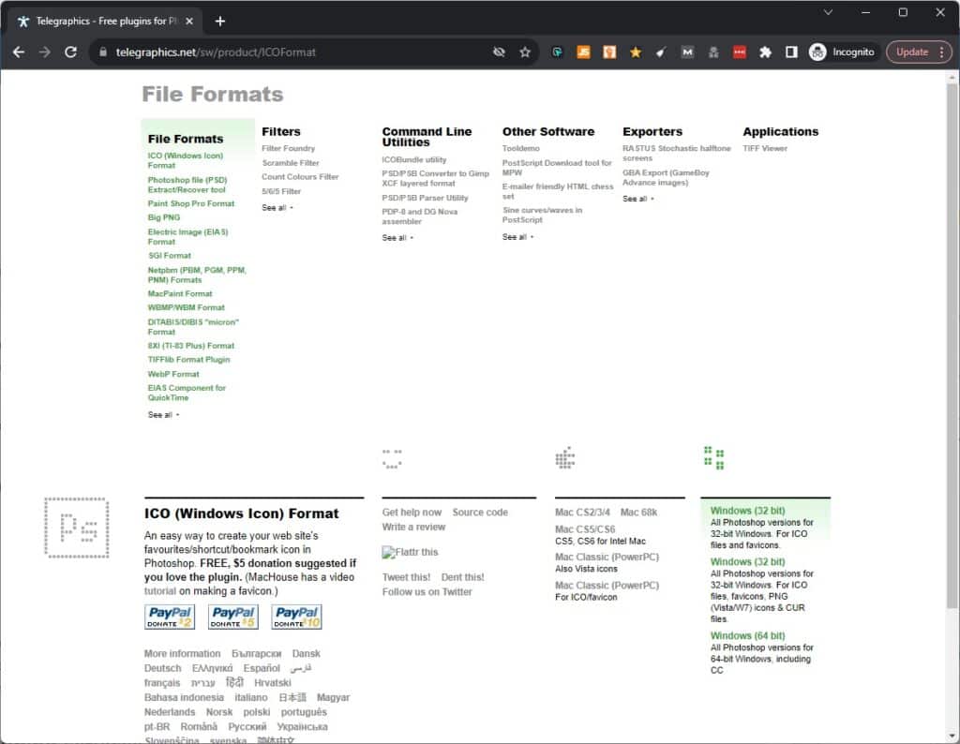
Task: Open the Filters category heading
Action: point(281,131)
